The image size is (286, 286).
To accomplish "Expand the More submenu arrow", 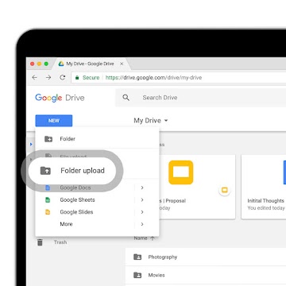I will coord(142,224).
